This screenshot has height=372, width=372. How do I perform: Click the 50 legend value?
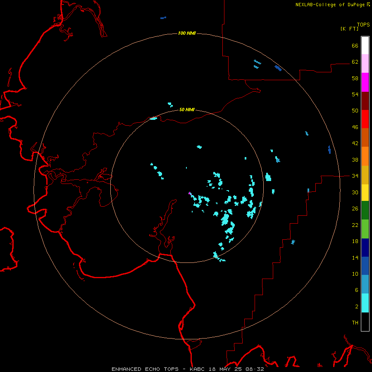coord(355,110)
